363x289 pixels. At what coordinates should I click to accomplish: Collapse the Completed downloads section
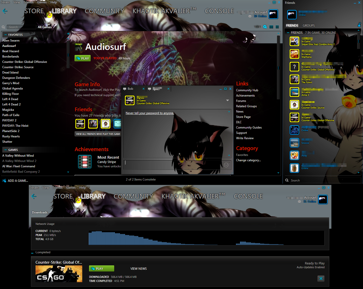tap(32, 253)
